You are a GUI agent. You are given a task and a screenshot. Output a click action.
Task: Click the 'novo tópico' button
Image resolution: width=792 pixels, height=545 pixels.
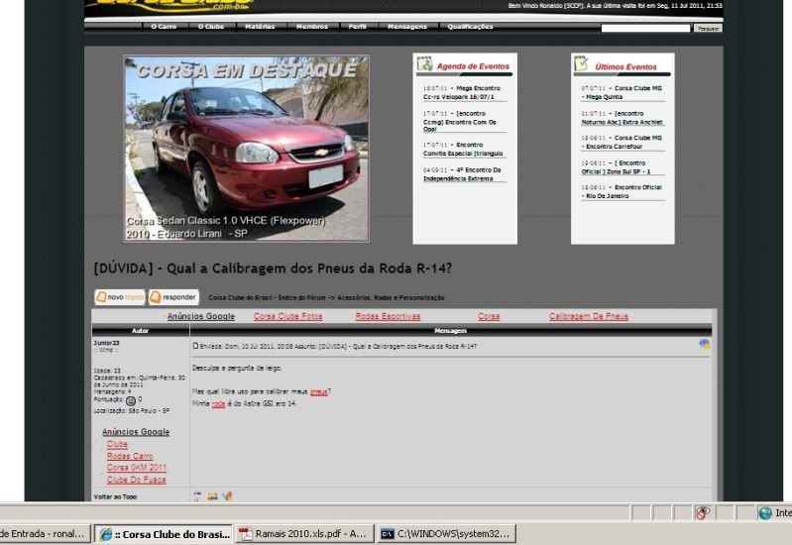click(120, 297)
